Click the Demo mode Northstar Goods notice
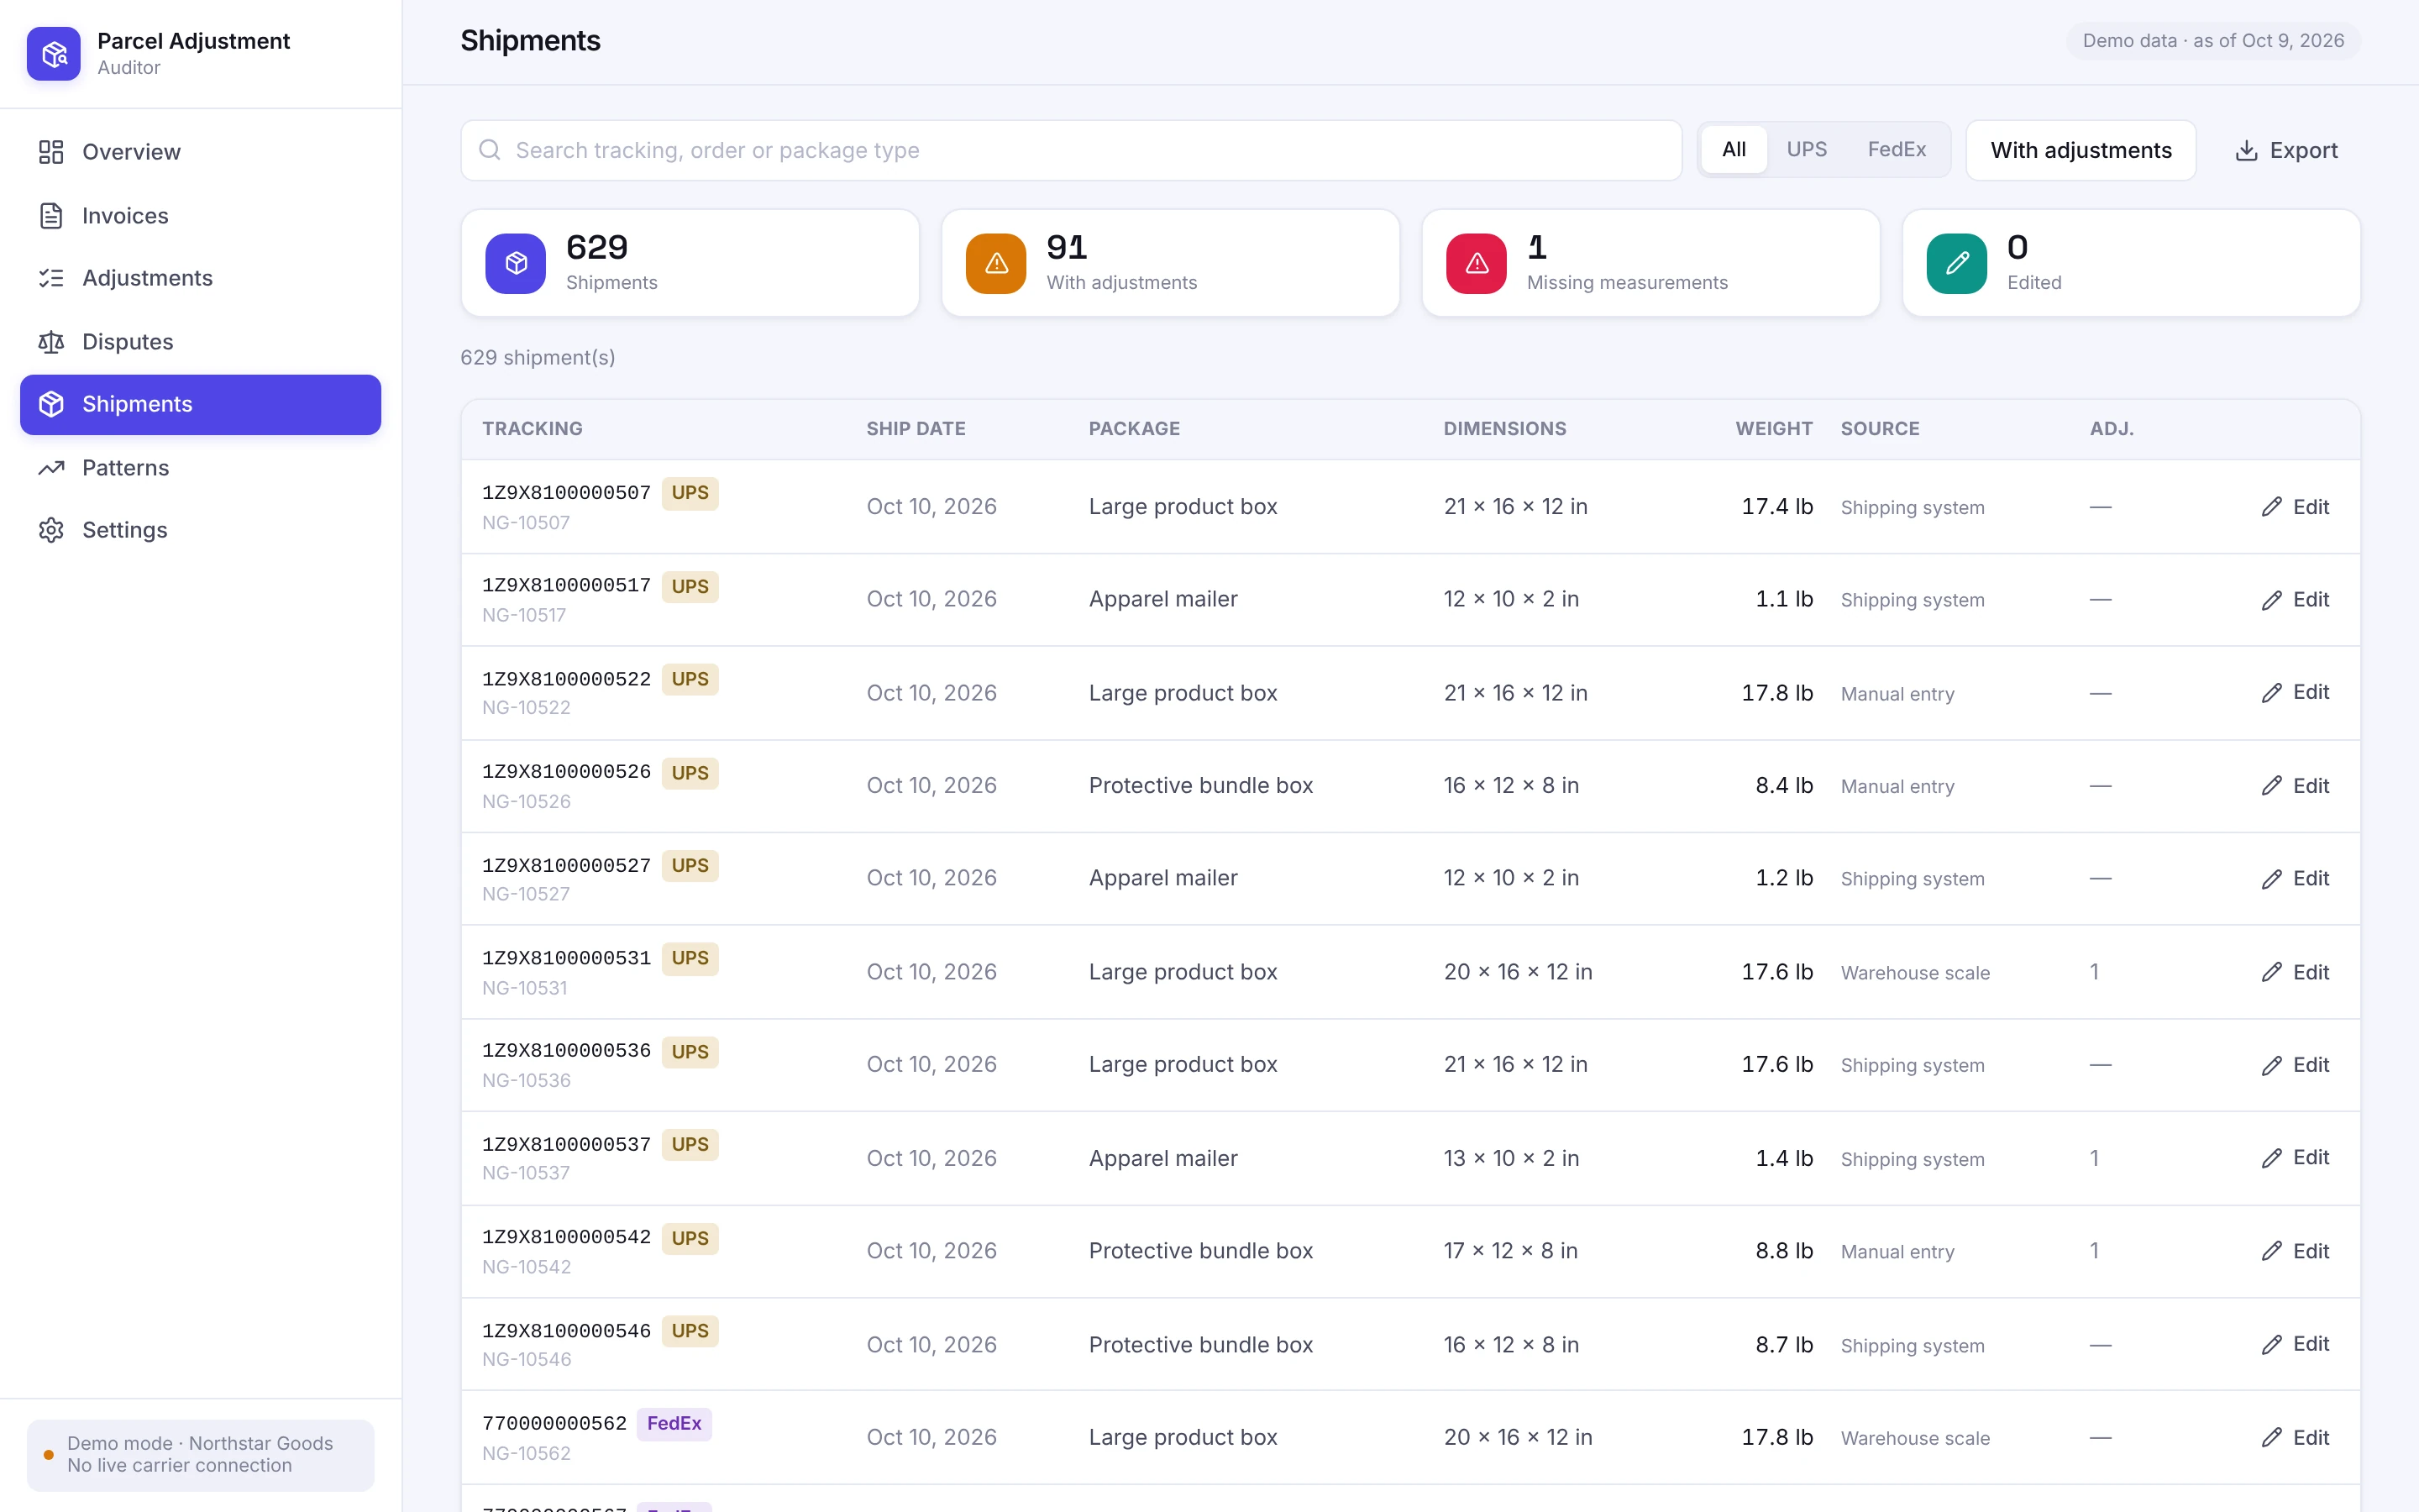The image size is (2419, 1512). pyautogui.click(x=200, y=1455)
